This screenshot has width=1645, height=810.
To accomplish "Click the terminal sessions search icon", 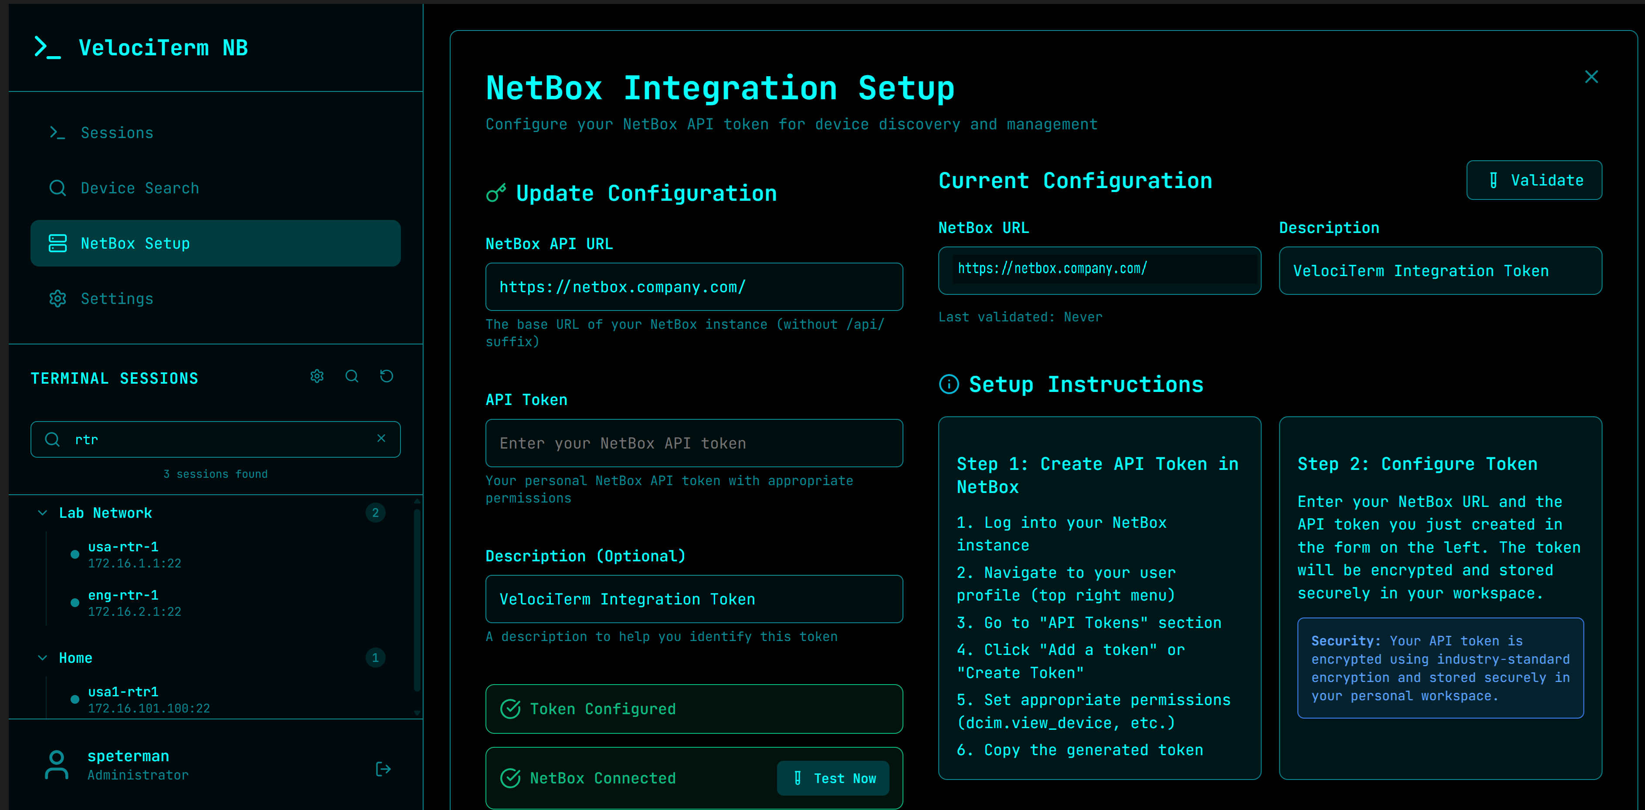I will click(352, 376).
